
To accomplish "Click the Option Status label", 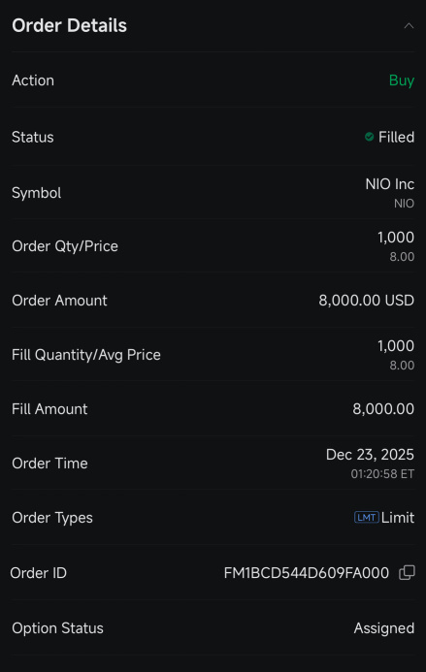I will (x=57, y=627).
